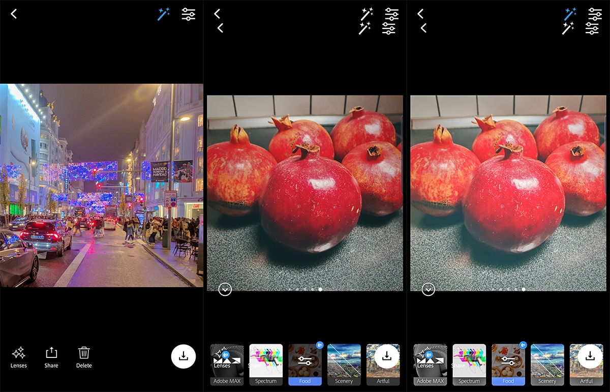This screenshot has height=392, width=610.
Task: Open Lenses on the street photo screen
Action: (x=19, y=357)
